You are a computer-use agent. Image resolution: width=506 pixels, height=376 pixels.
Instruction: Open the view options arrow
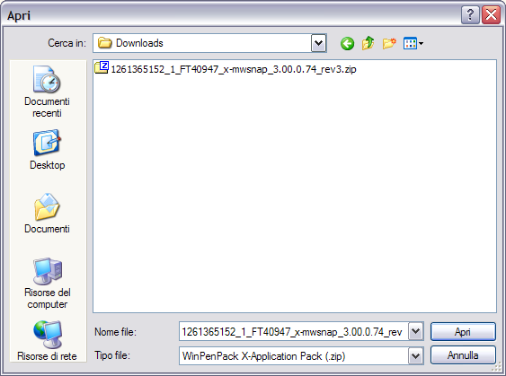point(421,43)
